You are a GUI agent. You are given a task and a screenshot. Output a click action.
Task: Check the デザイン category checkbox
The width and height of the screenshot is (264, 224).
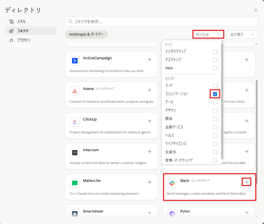coord(215,111)
